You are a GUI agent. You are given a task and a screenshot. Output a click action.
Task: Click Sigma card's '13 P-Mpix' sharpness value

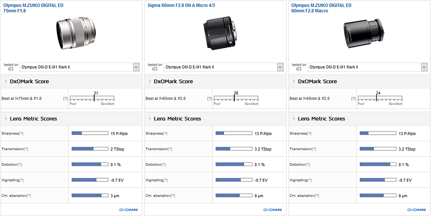pos(263,133)
